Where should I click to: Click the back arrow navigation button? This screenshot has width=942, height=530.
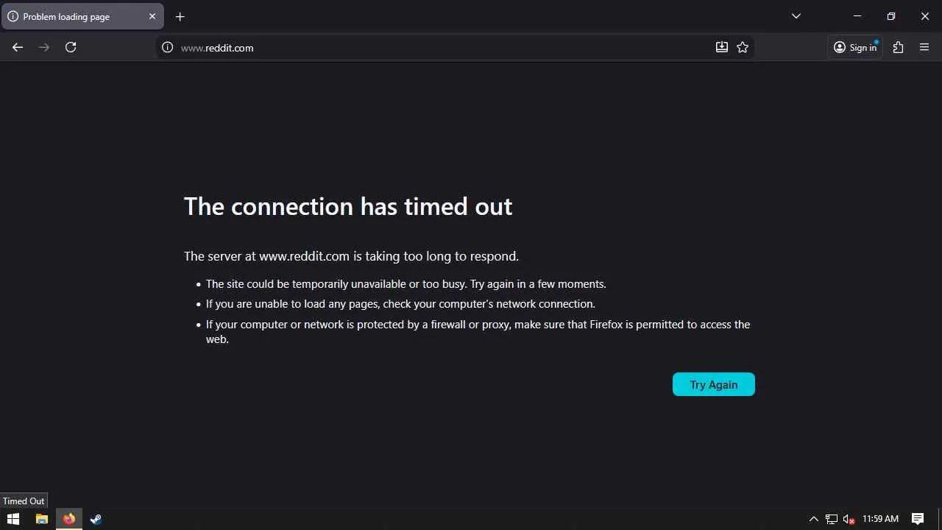(18, 47)
